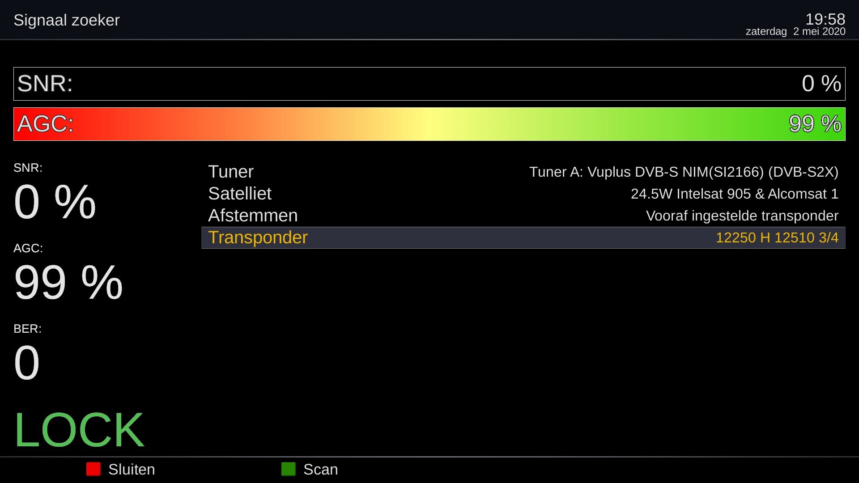Viewport: 859px width, 483px height.
Task: Click the Signaal zoeker title
Action: [x=67, y=20]
